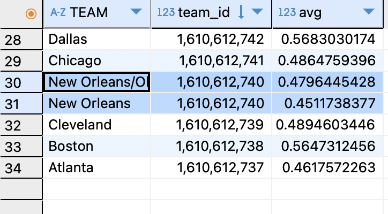388x214 pixels.
Task: Click avg value 0.5683030174
Action: point(327,39)
